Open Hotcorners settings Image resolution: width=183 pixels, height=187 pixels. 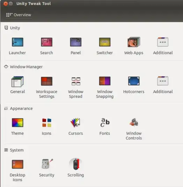pyautogui.click(x=134, y=81)
